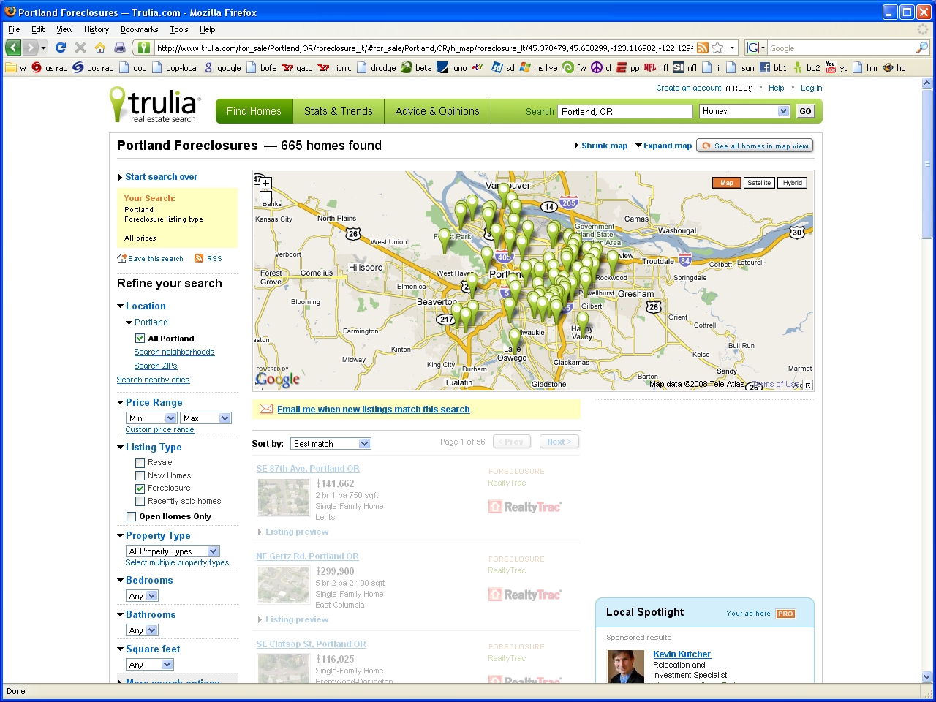
Task: Open the Min price dropdown
Action: coord(151,418)
